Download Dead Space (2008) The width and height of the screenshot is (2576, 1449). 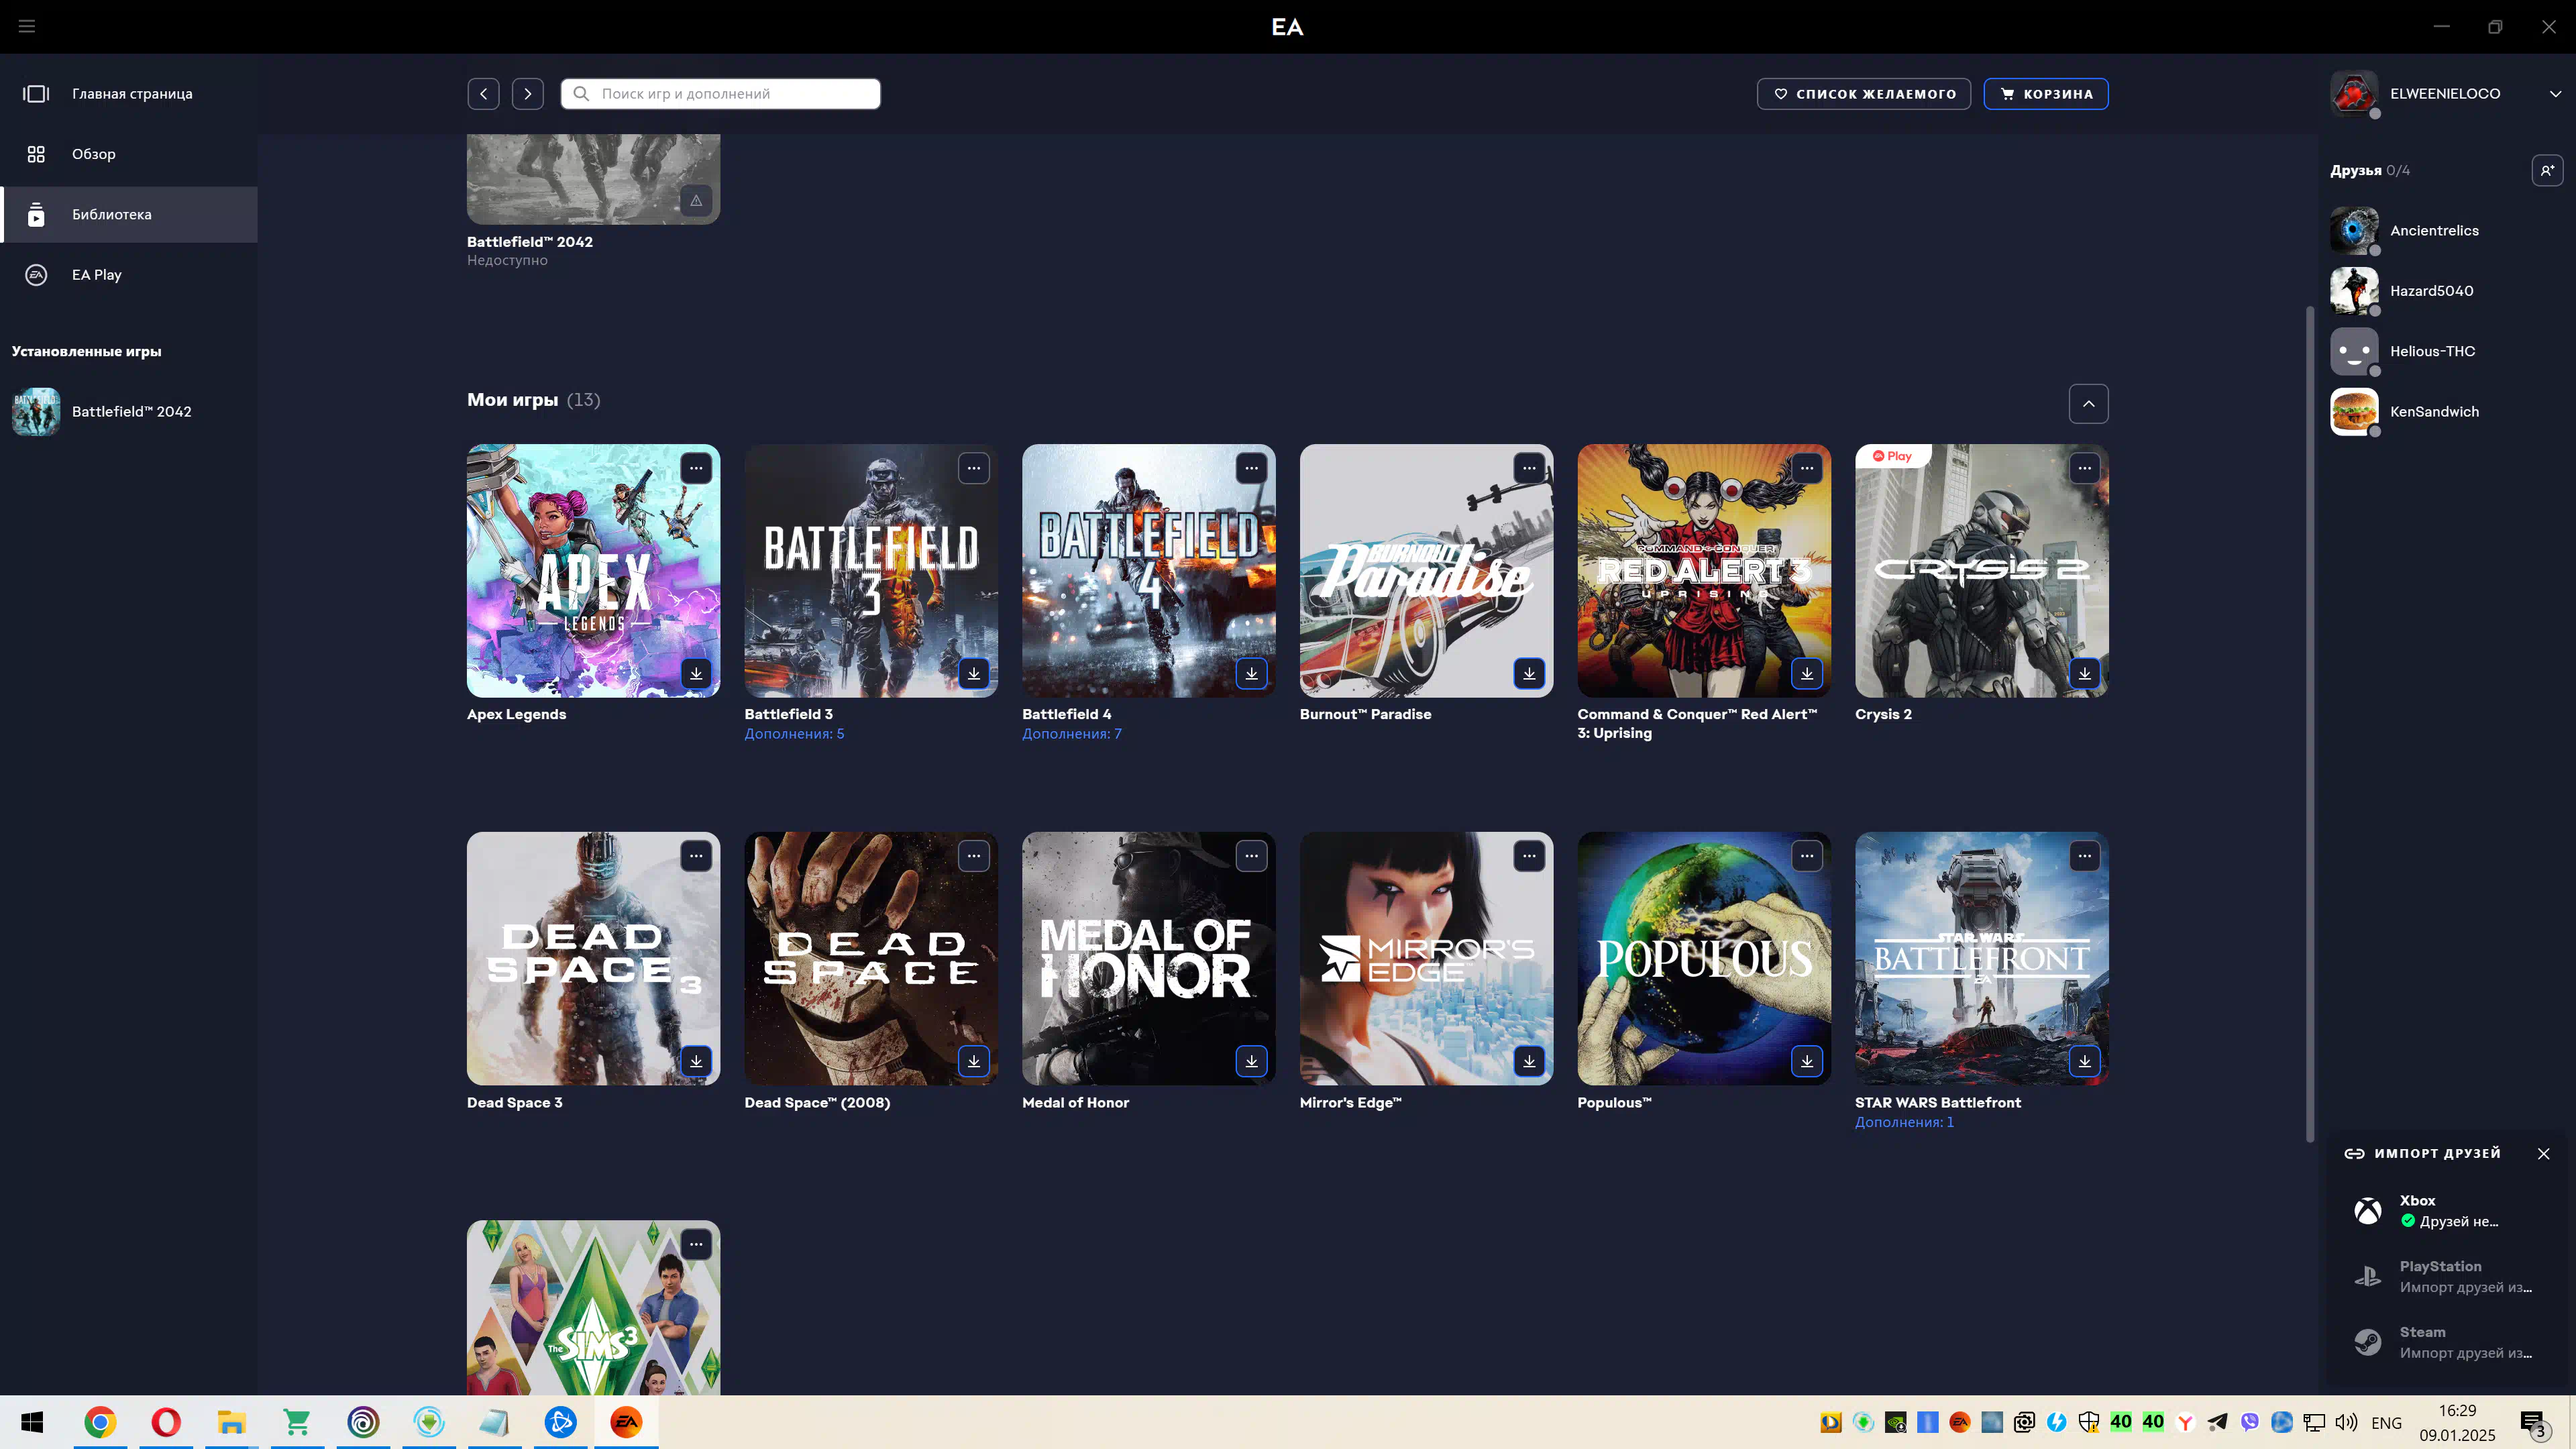click(974, 1061)
